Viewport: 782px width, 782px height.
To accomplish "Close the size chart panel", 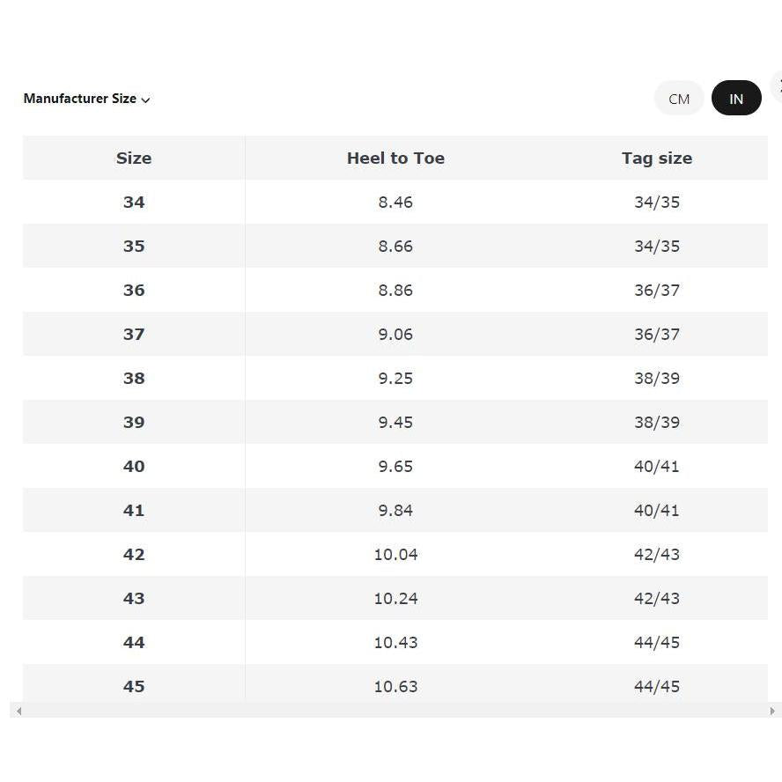I will 778,87.
